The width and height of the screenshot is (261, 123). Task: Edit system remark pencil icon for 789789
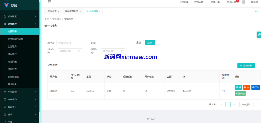124,91
